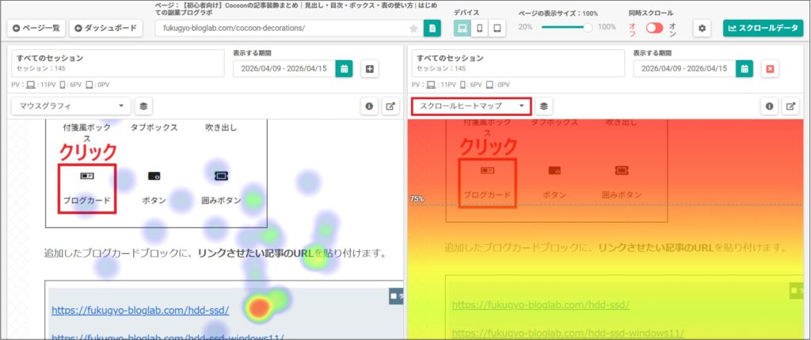The image size is (811, 340).
Task: Select the tablet device icon
Action: pyautogui.click(x=497, y=28)
